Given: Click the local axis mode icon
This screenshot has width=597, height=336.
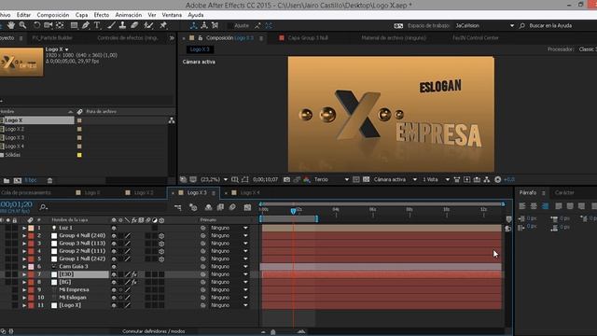Looking at the screenshot, I should pos(193,25).
